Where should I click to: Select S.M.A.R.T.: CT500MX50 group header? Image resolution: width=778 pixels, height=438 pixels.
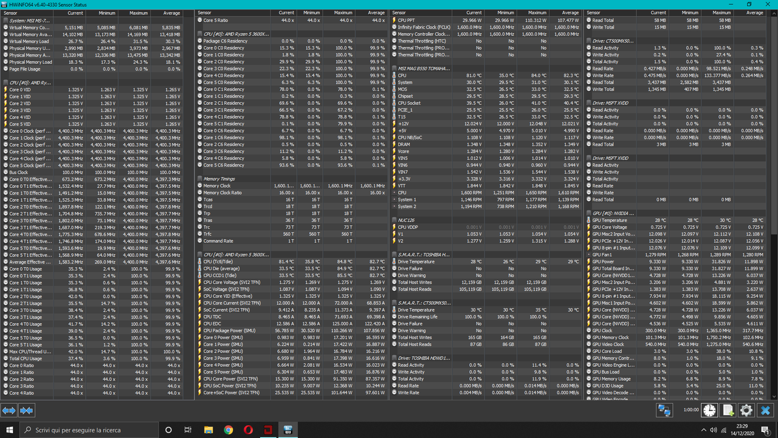486,303
